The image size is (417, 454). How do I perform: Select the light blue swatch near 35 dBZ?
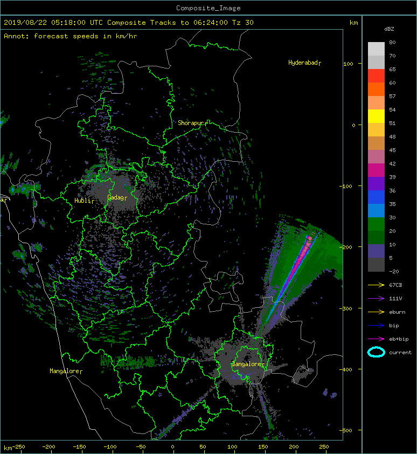(x=376, y=210)
